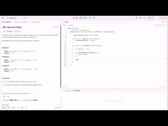Image resolution: width=168 pixels, height=126 pixels.
Task: Open the AI sparkle assistant icon
Action: (x=94, y=18)
